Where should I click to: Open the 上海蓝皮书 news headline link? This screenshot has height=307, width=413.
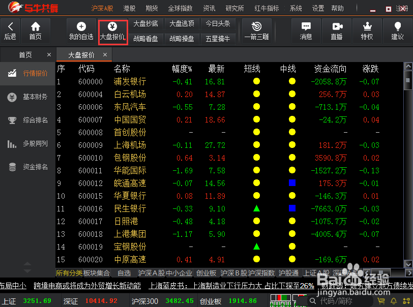click(231, 286)
